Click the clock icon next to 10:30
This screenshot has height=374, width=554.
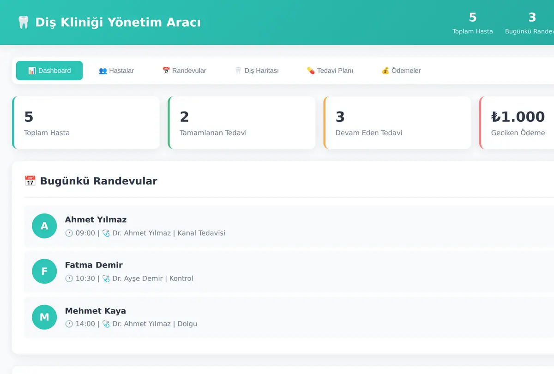(69, 279)
